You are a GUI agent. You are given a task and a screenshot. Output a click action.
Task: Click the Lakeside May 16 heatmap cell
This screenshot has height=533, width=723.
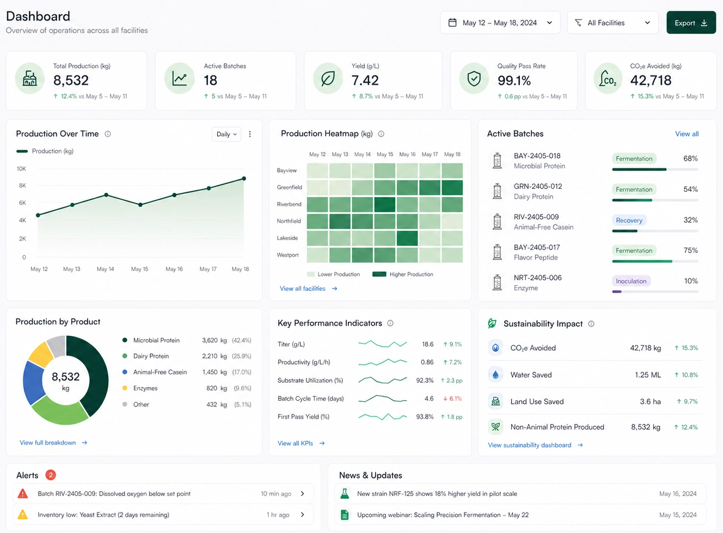point(407,238)
